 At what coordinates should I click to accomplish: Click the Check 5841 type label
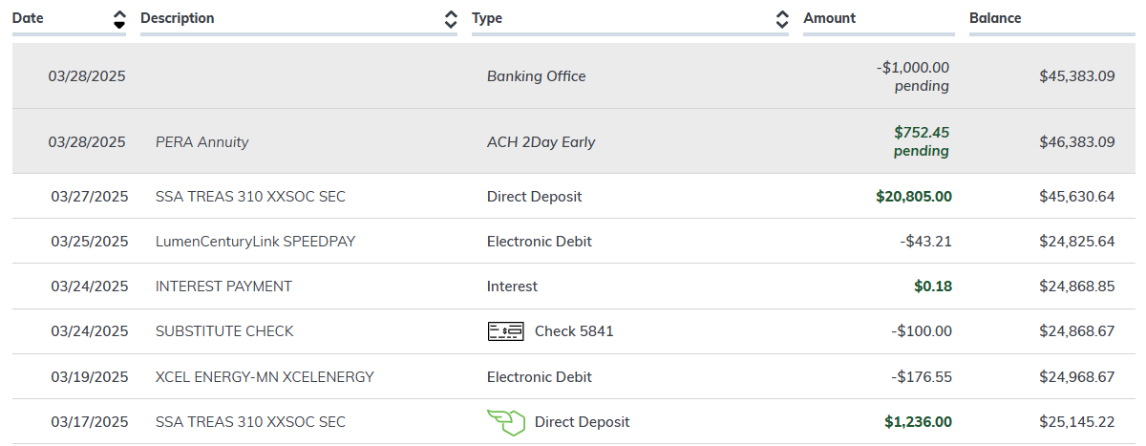(574, 331)
